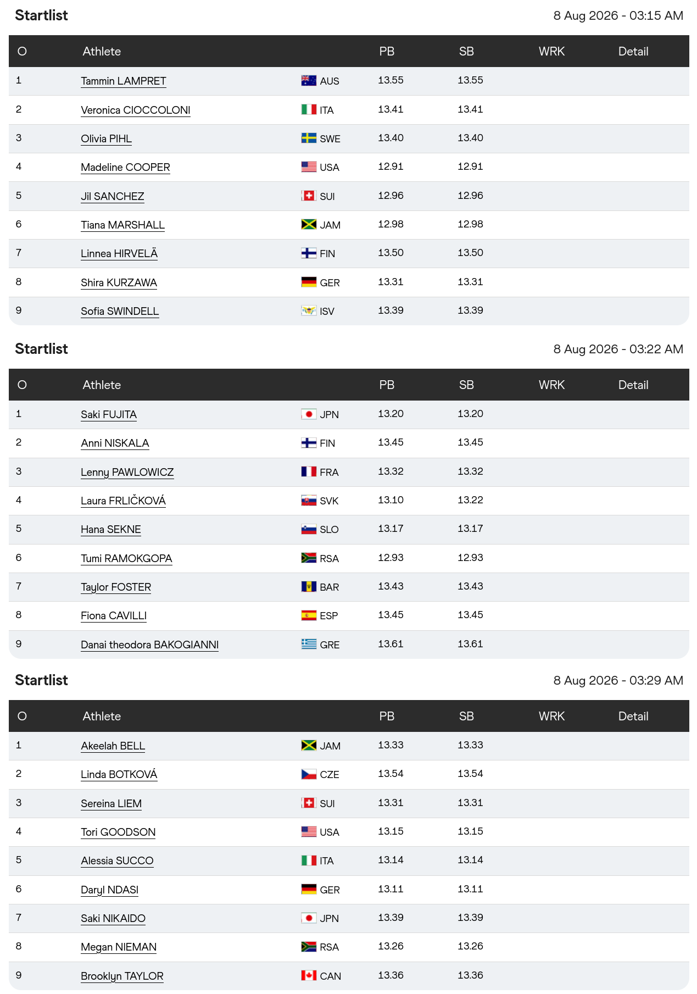Click the Spanish flag next to Fiona CAVILLI

tap(309, 615)
